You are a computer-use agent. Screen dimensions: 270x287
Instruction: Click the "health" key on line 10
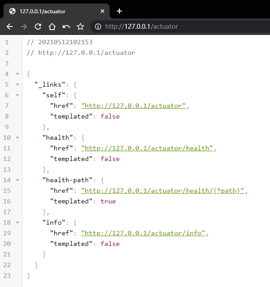[x=57, y=138]
